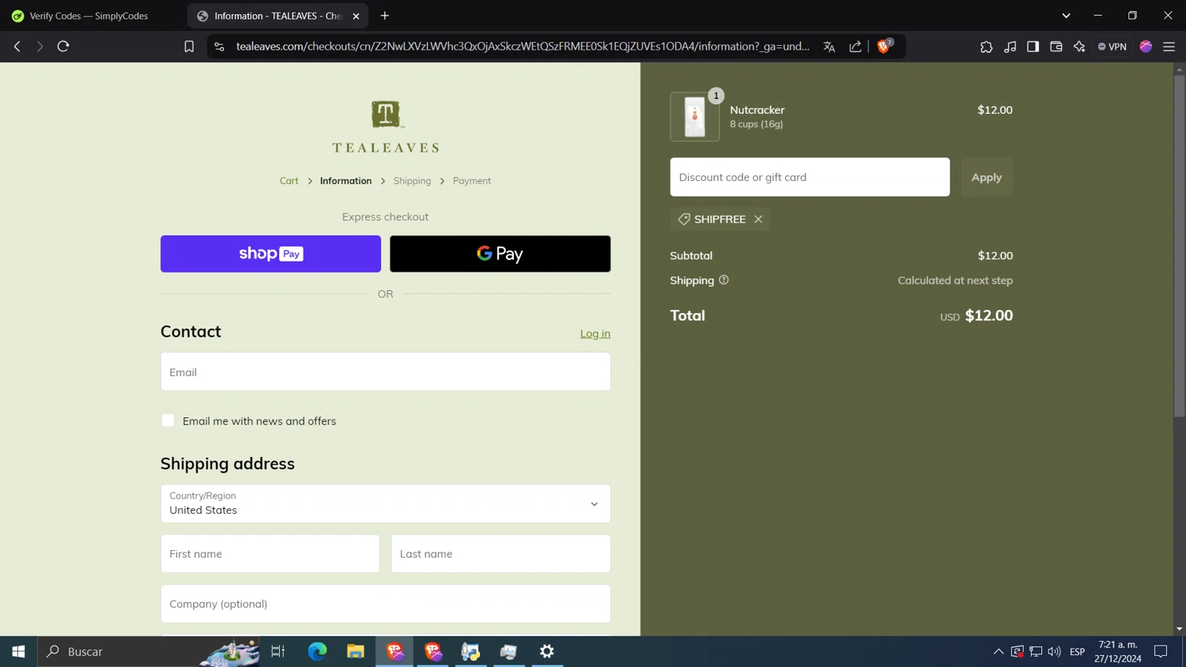This screenshot has height=667, width=1186.
Task: Pay with Google Pay button
Action: point(500,254)
